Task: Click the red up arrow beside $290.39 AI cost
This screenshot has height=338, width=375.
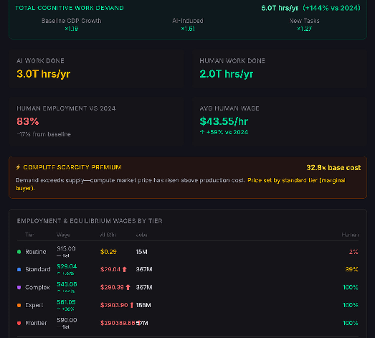Action: pyautogui.click(x=128, y=287)
